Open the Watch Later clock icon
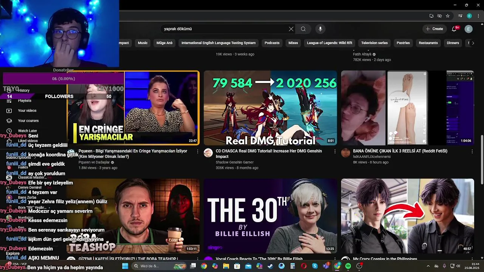 point(9,131)
